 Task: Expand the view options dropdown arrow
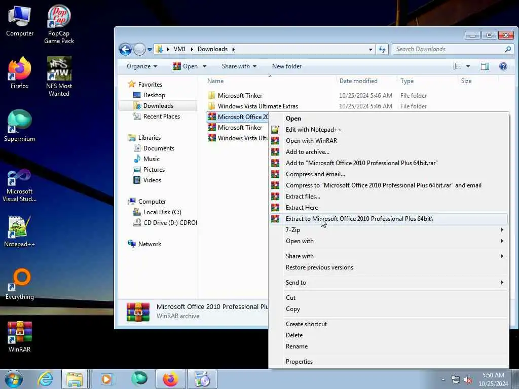468,66
